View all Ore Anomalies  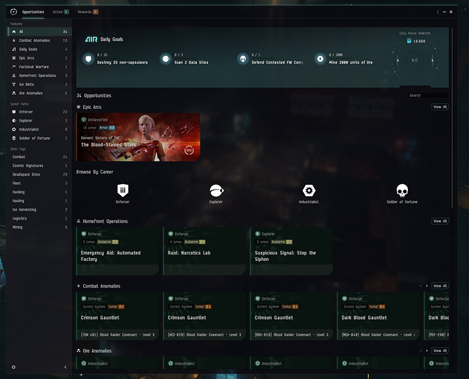440,351
